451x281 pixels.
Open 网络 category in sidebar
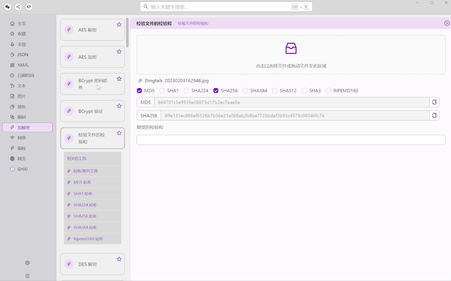[27, 138]
